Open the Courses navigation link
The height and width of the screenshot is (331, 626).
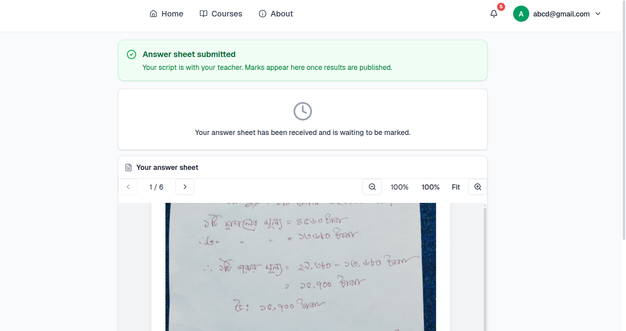pos(221,14)
